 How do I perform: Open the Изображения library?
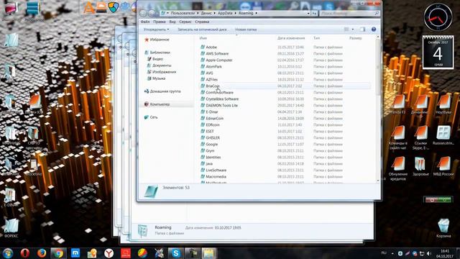pos(164,72)
